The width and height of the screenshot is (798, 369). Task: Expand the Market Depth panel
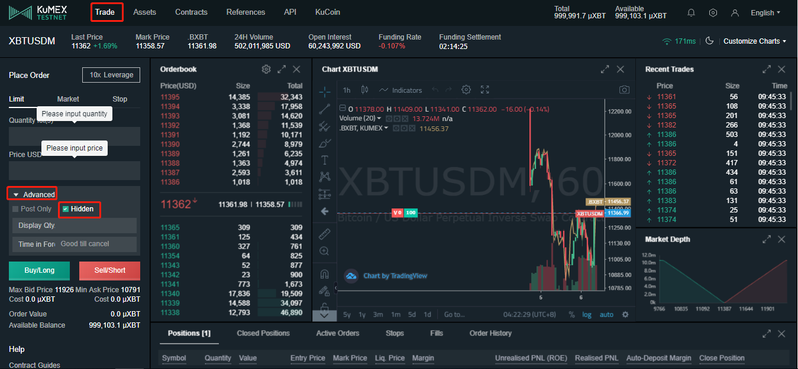[x=767, y=239]
